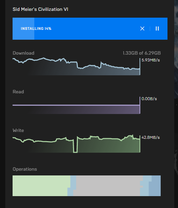Click the Installing 14% progress bar

coord(90,29)
